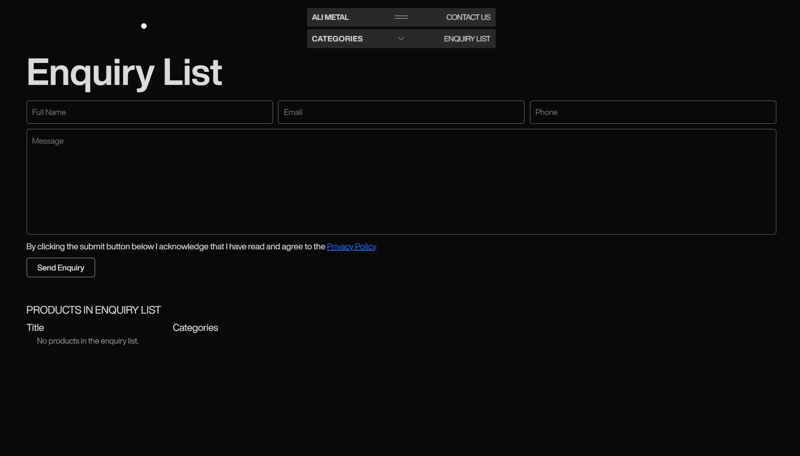Open the Privacy Policy link
This screenshot has height=456, width=800.
click(x=351, y=247)
